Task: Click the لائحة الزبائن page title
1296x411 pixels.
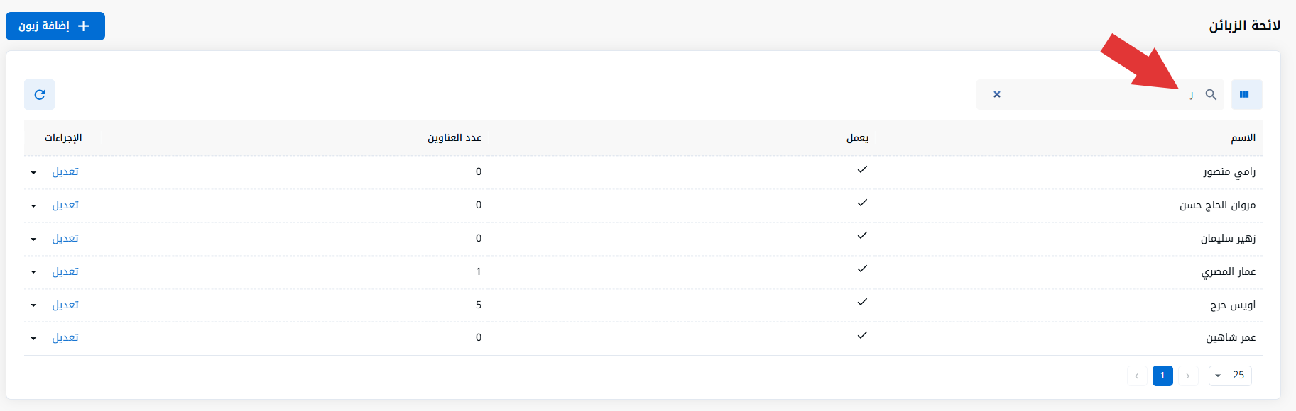Action: tap(1245, 26)
